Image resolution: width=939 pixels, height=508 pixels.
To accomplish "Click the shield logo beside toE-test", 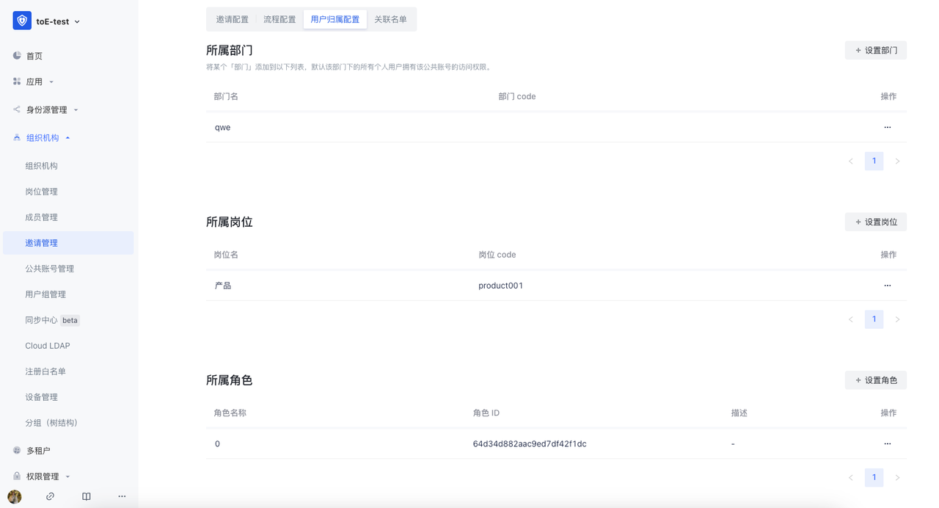I will (x=21, y=20).
